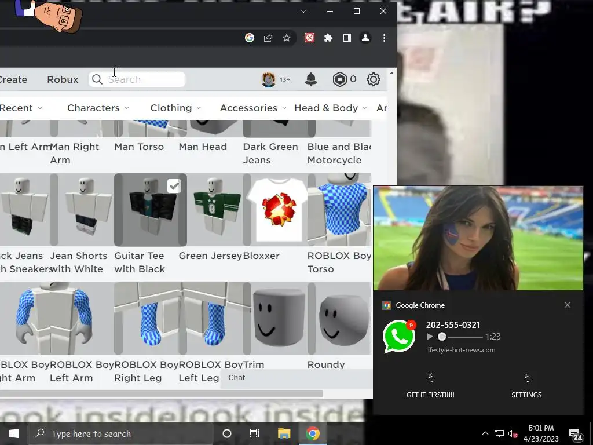Open the Chrome three-dot menu
This screenshot has width=593, height=445.
click(x=385, y=38)
